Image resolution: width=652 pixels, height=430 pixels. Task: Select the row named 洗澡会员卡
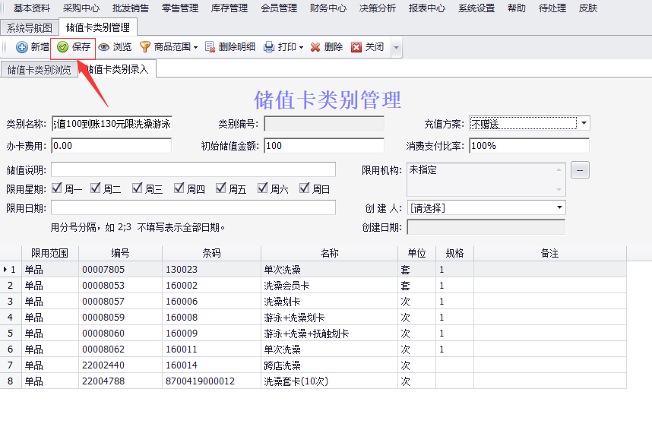point(313,286)
